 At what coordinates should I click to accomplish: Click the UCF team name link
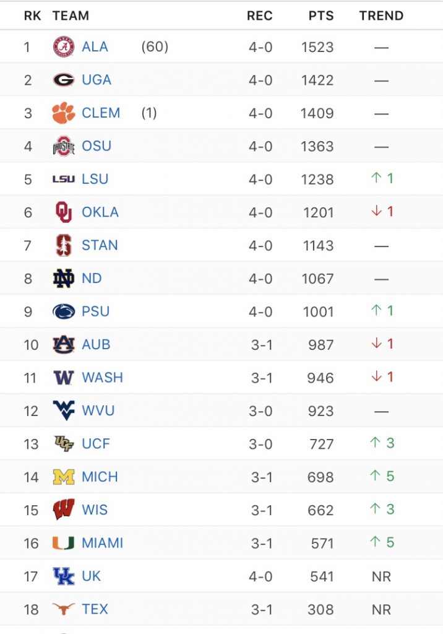[x=96, y=443]
